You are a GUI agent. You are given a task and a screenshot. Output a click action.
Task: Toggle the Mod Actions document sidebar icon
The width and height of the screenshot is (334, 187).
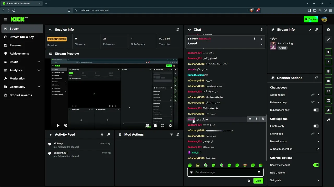coord(328,71)
